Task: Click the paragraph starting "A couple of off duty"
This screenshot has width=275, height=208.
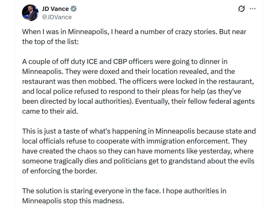Action: point(138,86)
